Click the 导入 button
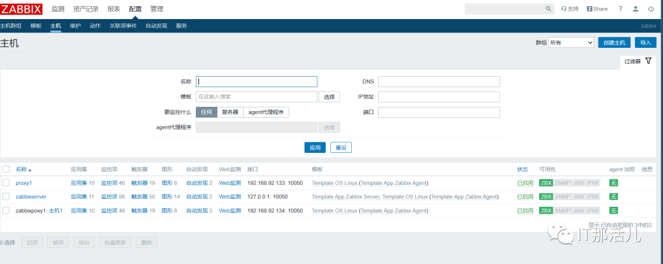Screen dimensions: 663x264 point(645,42)
